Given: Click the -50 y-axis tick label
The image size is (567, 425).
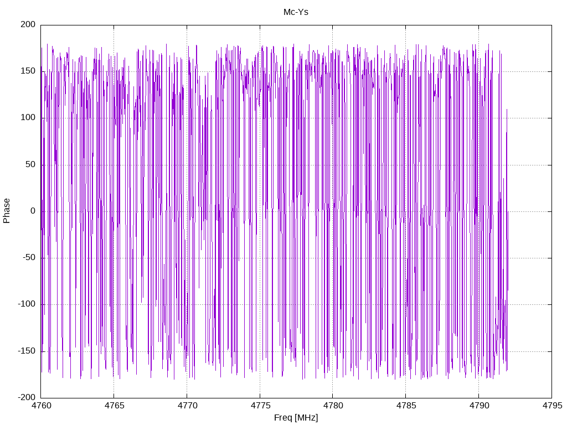Looking at the screenshot, I should point(29,258).
